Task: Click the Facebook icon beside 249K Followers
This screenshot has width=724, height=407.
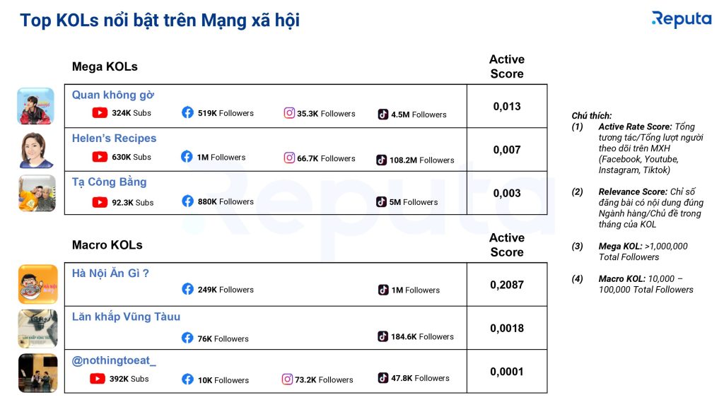Action: [187, 289]
